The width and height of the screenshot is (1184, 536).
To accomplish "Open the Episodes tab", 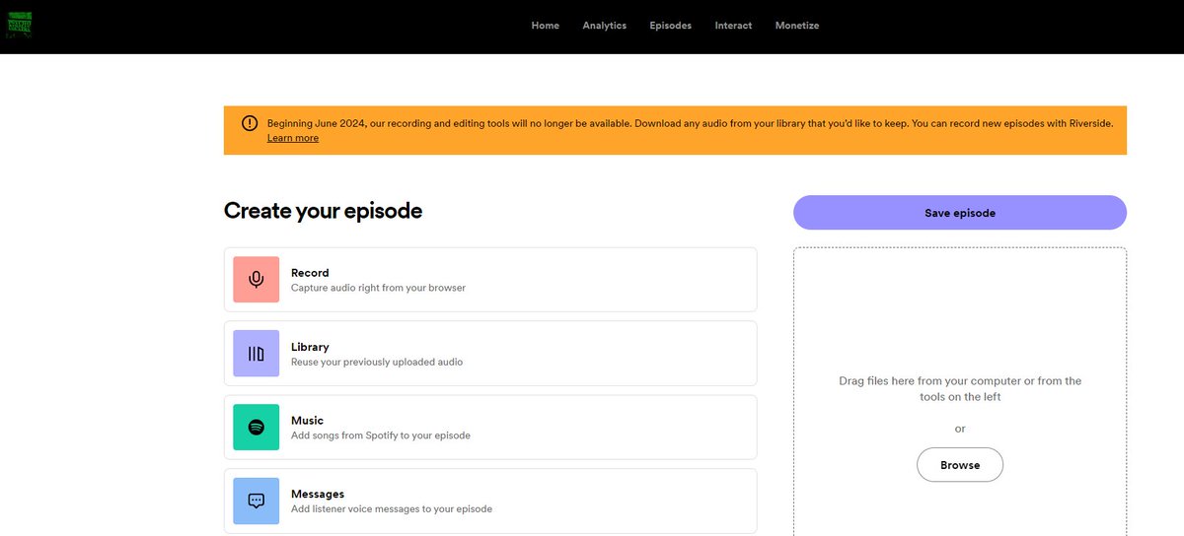I will 670,26.
